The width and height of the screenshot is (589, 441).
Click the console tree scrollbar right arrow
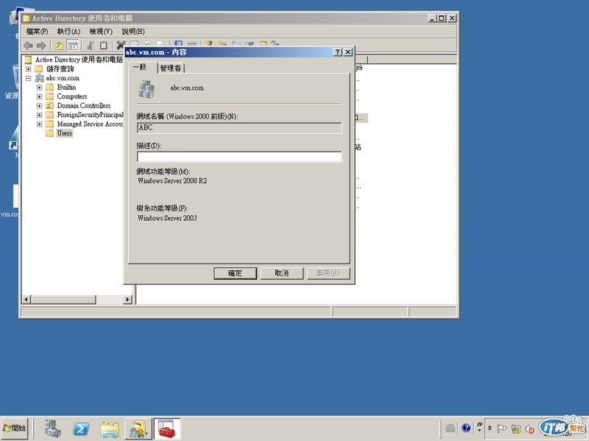click(128, 300)
